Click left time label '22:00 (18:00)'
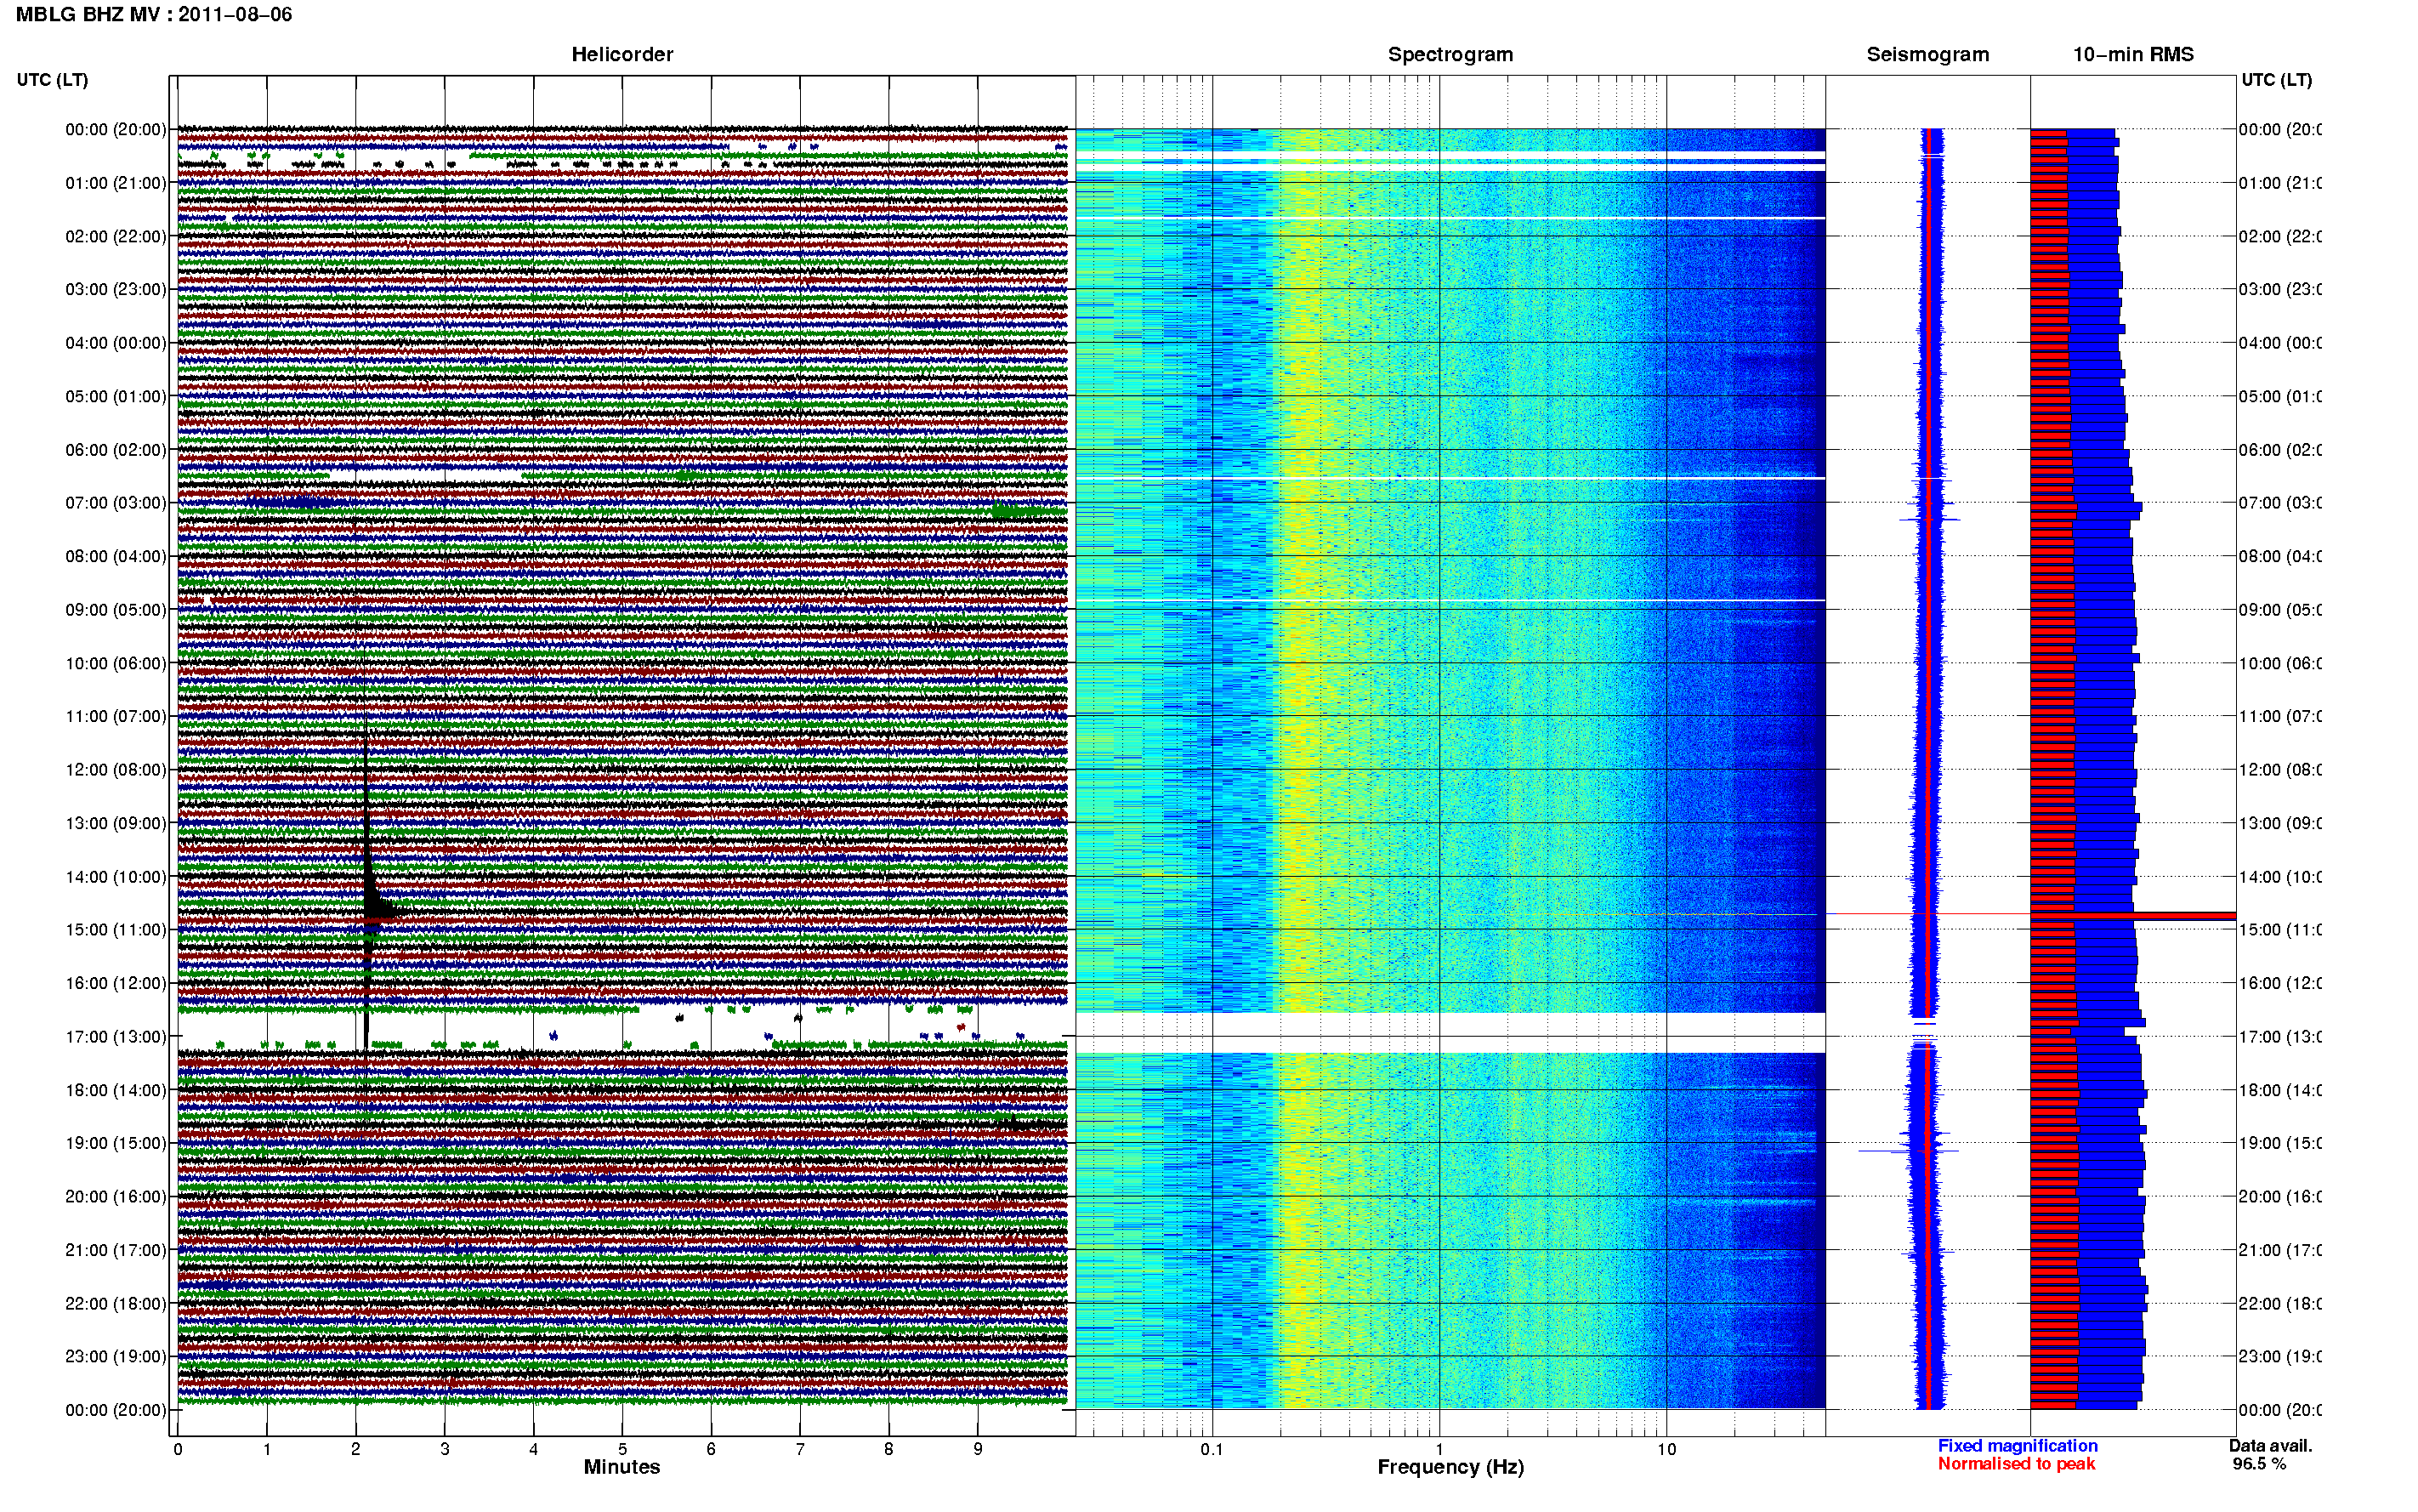 pos(116,1304)
